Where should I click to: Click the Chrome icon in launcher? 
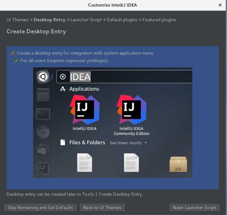click(43, 132)
